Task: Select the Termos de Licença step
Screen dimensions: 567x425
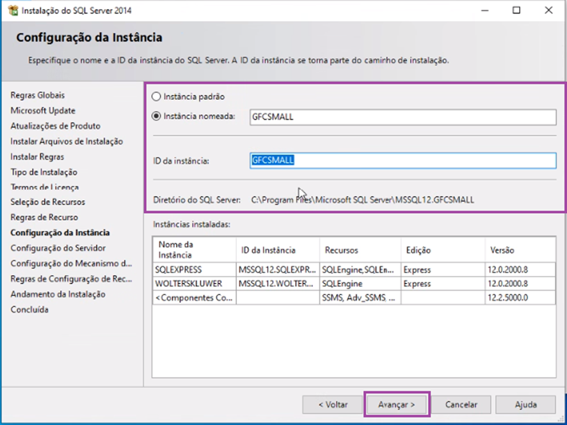Action: coord(45,187)
